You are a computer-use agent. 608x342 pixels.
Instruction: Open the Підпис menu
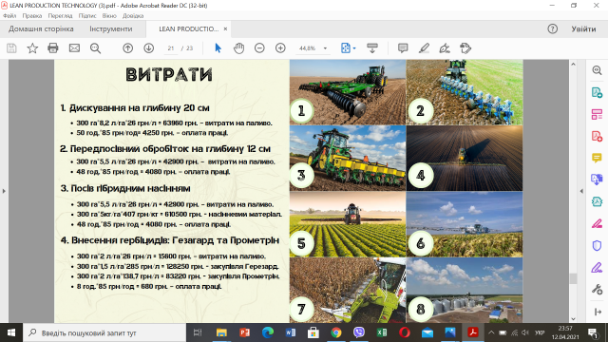pyautogui.click(x=87, y=16)
